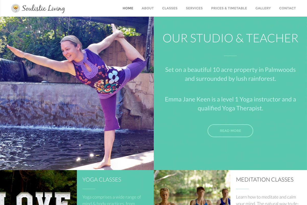Viewport: 307px width, 205px height.
Task: Click the Read More button
Action: point(230,131)
